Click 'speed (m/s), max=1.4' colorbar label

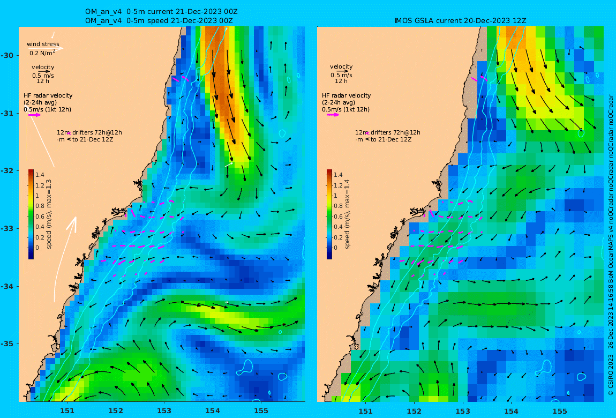pos(347,214)
